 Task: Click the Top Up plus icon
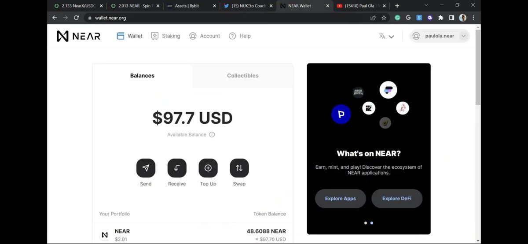click(208, 168)
